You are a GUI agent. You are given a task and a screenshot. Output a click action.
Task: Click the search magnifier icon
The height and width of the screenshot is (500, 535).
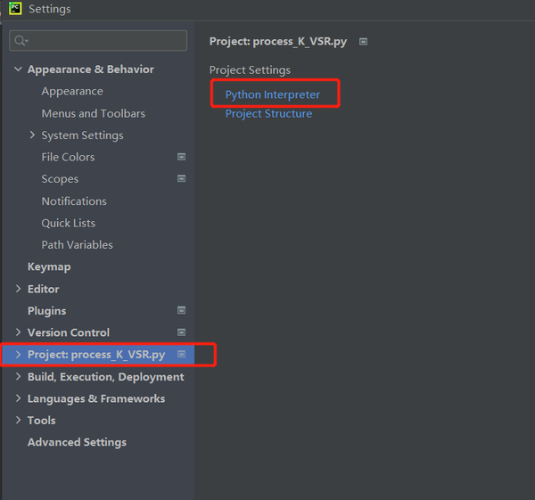click(21, 41)
